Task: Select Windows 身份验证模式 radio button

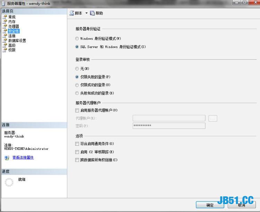Action: [x=77, y=39]
